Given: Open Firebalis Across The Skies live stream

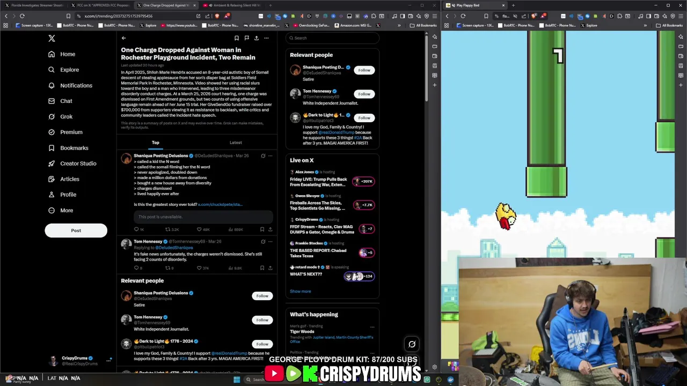Looking at the screenshot, I should pos(319,205).
